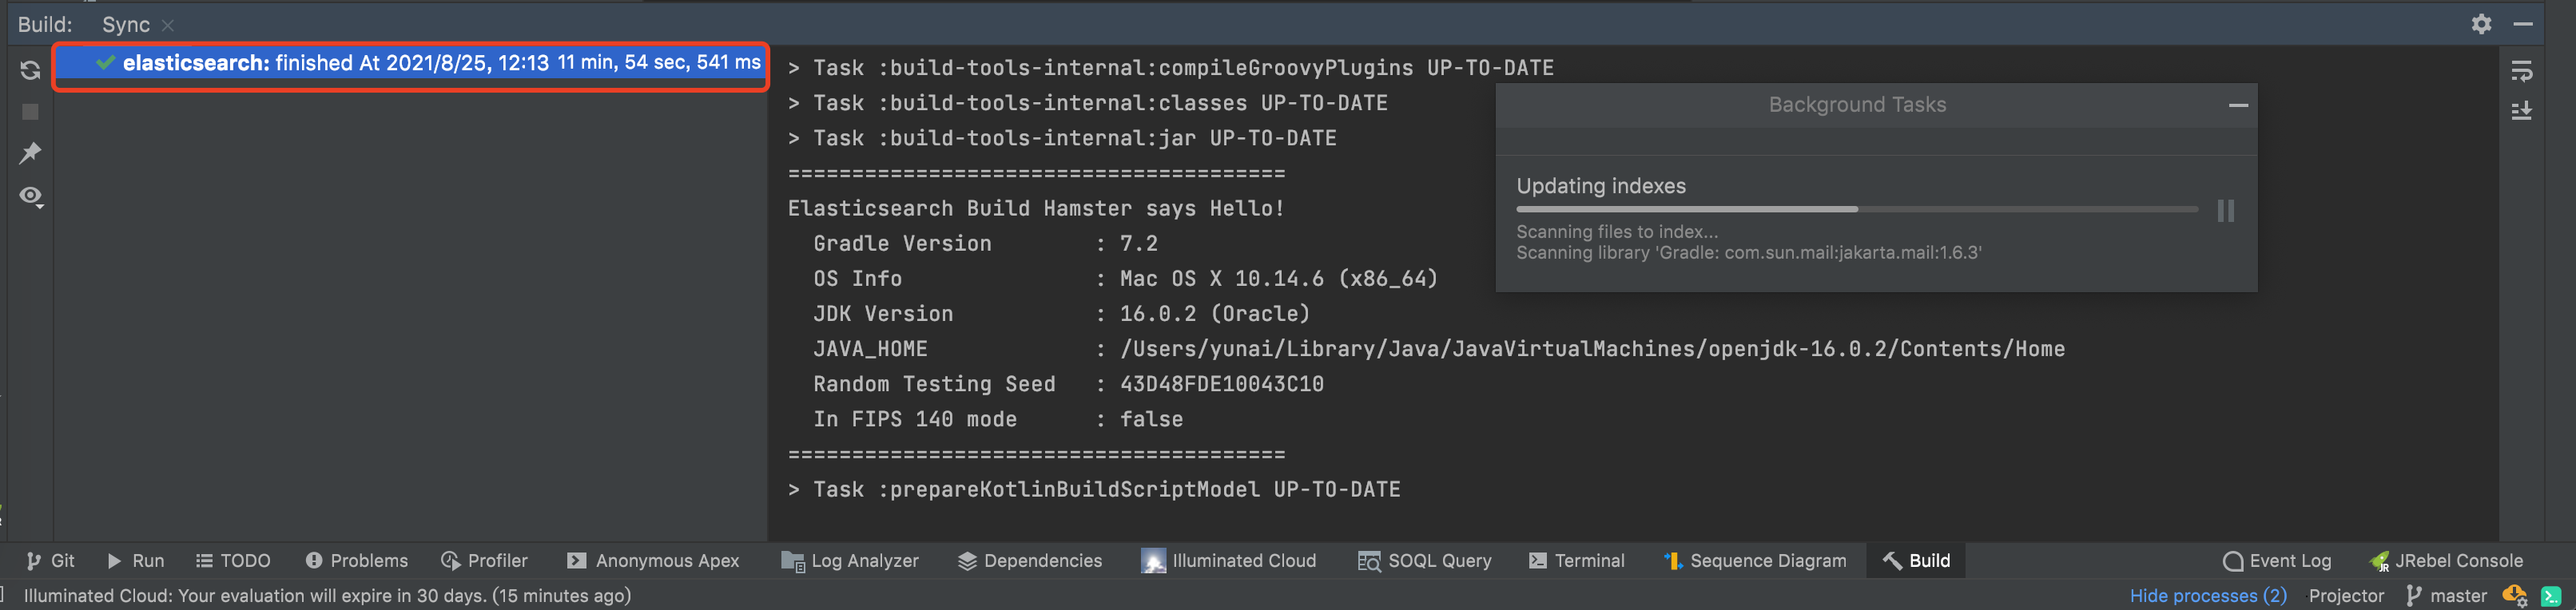Click the Hide processes (2) link
The height and width of the screenshot is (610, 2576).
pos(2207,596)
